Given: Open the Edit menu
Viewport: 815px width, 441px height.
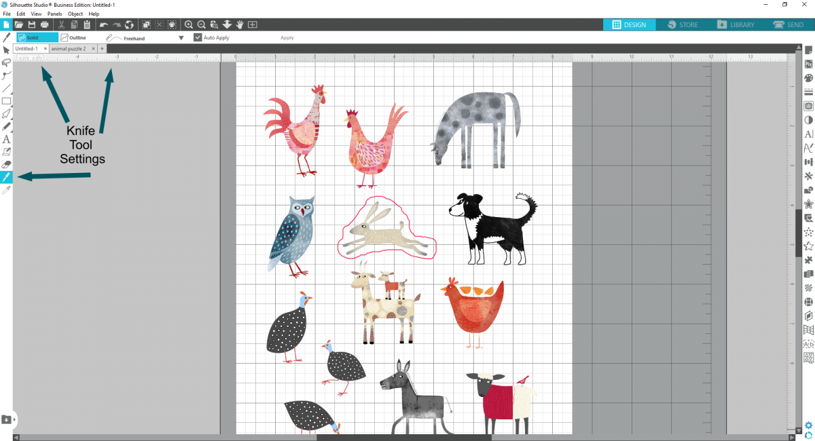Looking at the screenshot, I should [x=21, y=14].
